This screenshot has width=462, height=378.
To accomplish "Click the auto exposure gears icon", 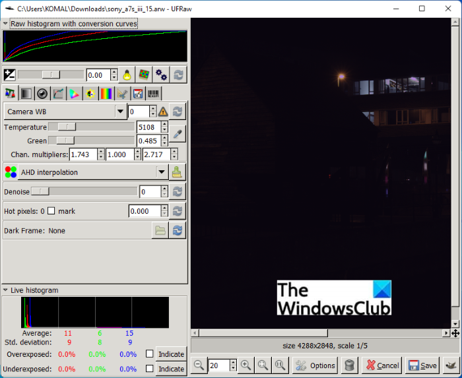I will coord(161,75).
